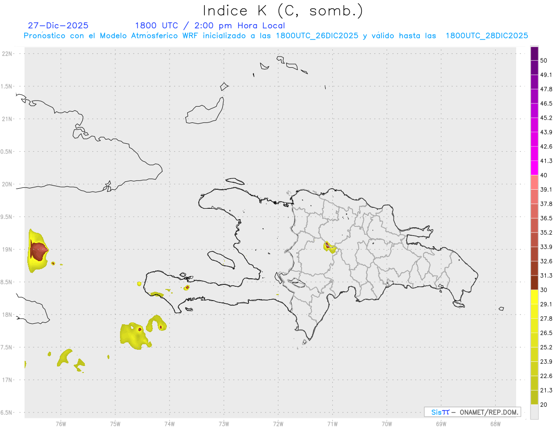
Task: Click the '33.9' colorbar value
Action: click(x=546, y=247)
